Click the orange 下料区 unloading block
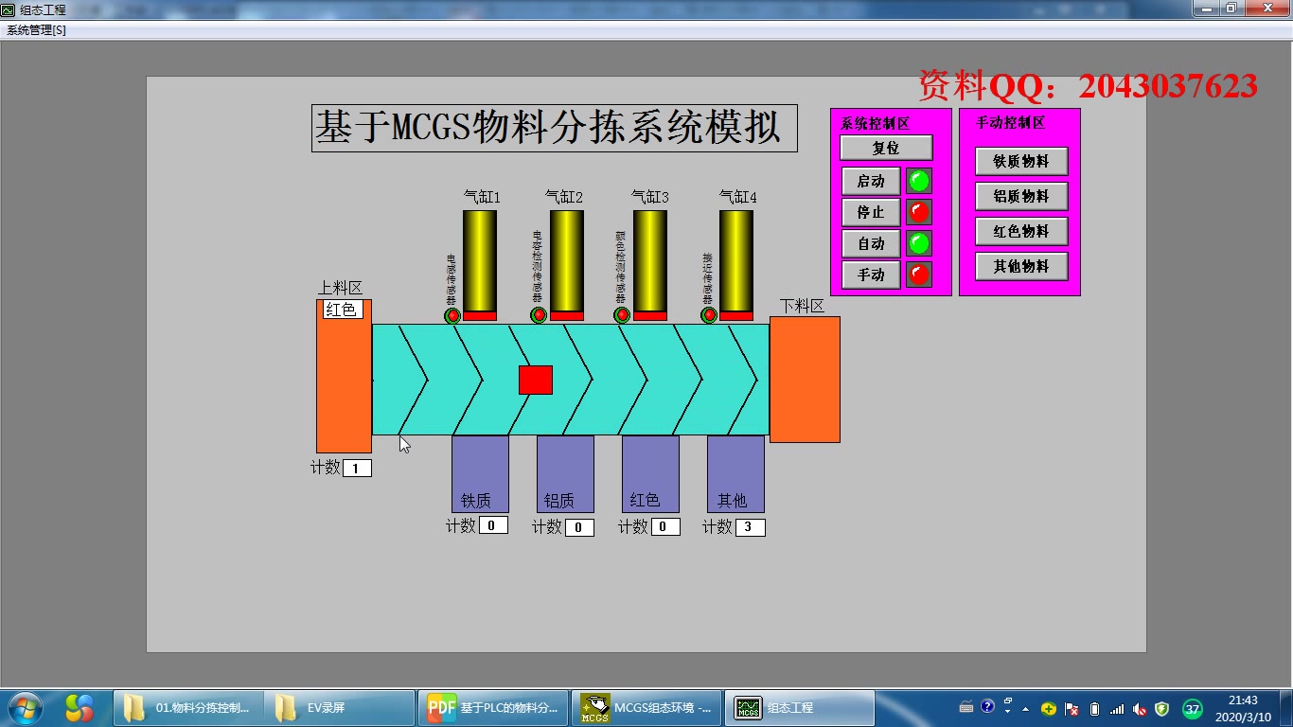This screenshot has width=1293, height=727. tap(805, 380)
